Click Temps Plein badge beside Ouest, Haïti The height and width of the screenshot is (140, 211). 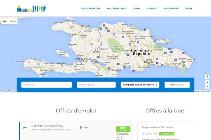coord(167,134)
